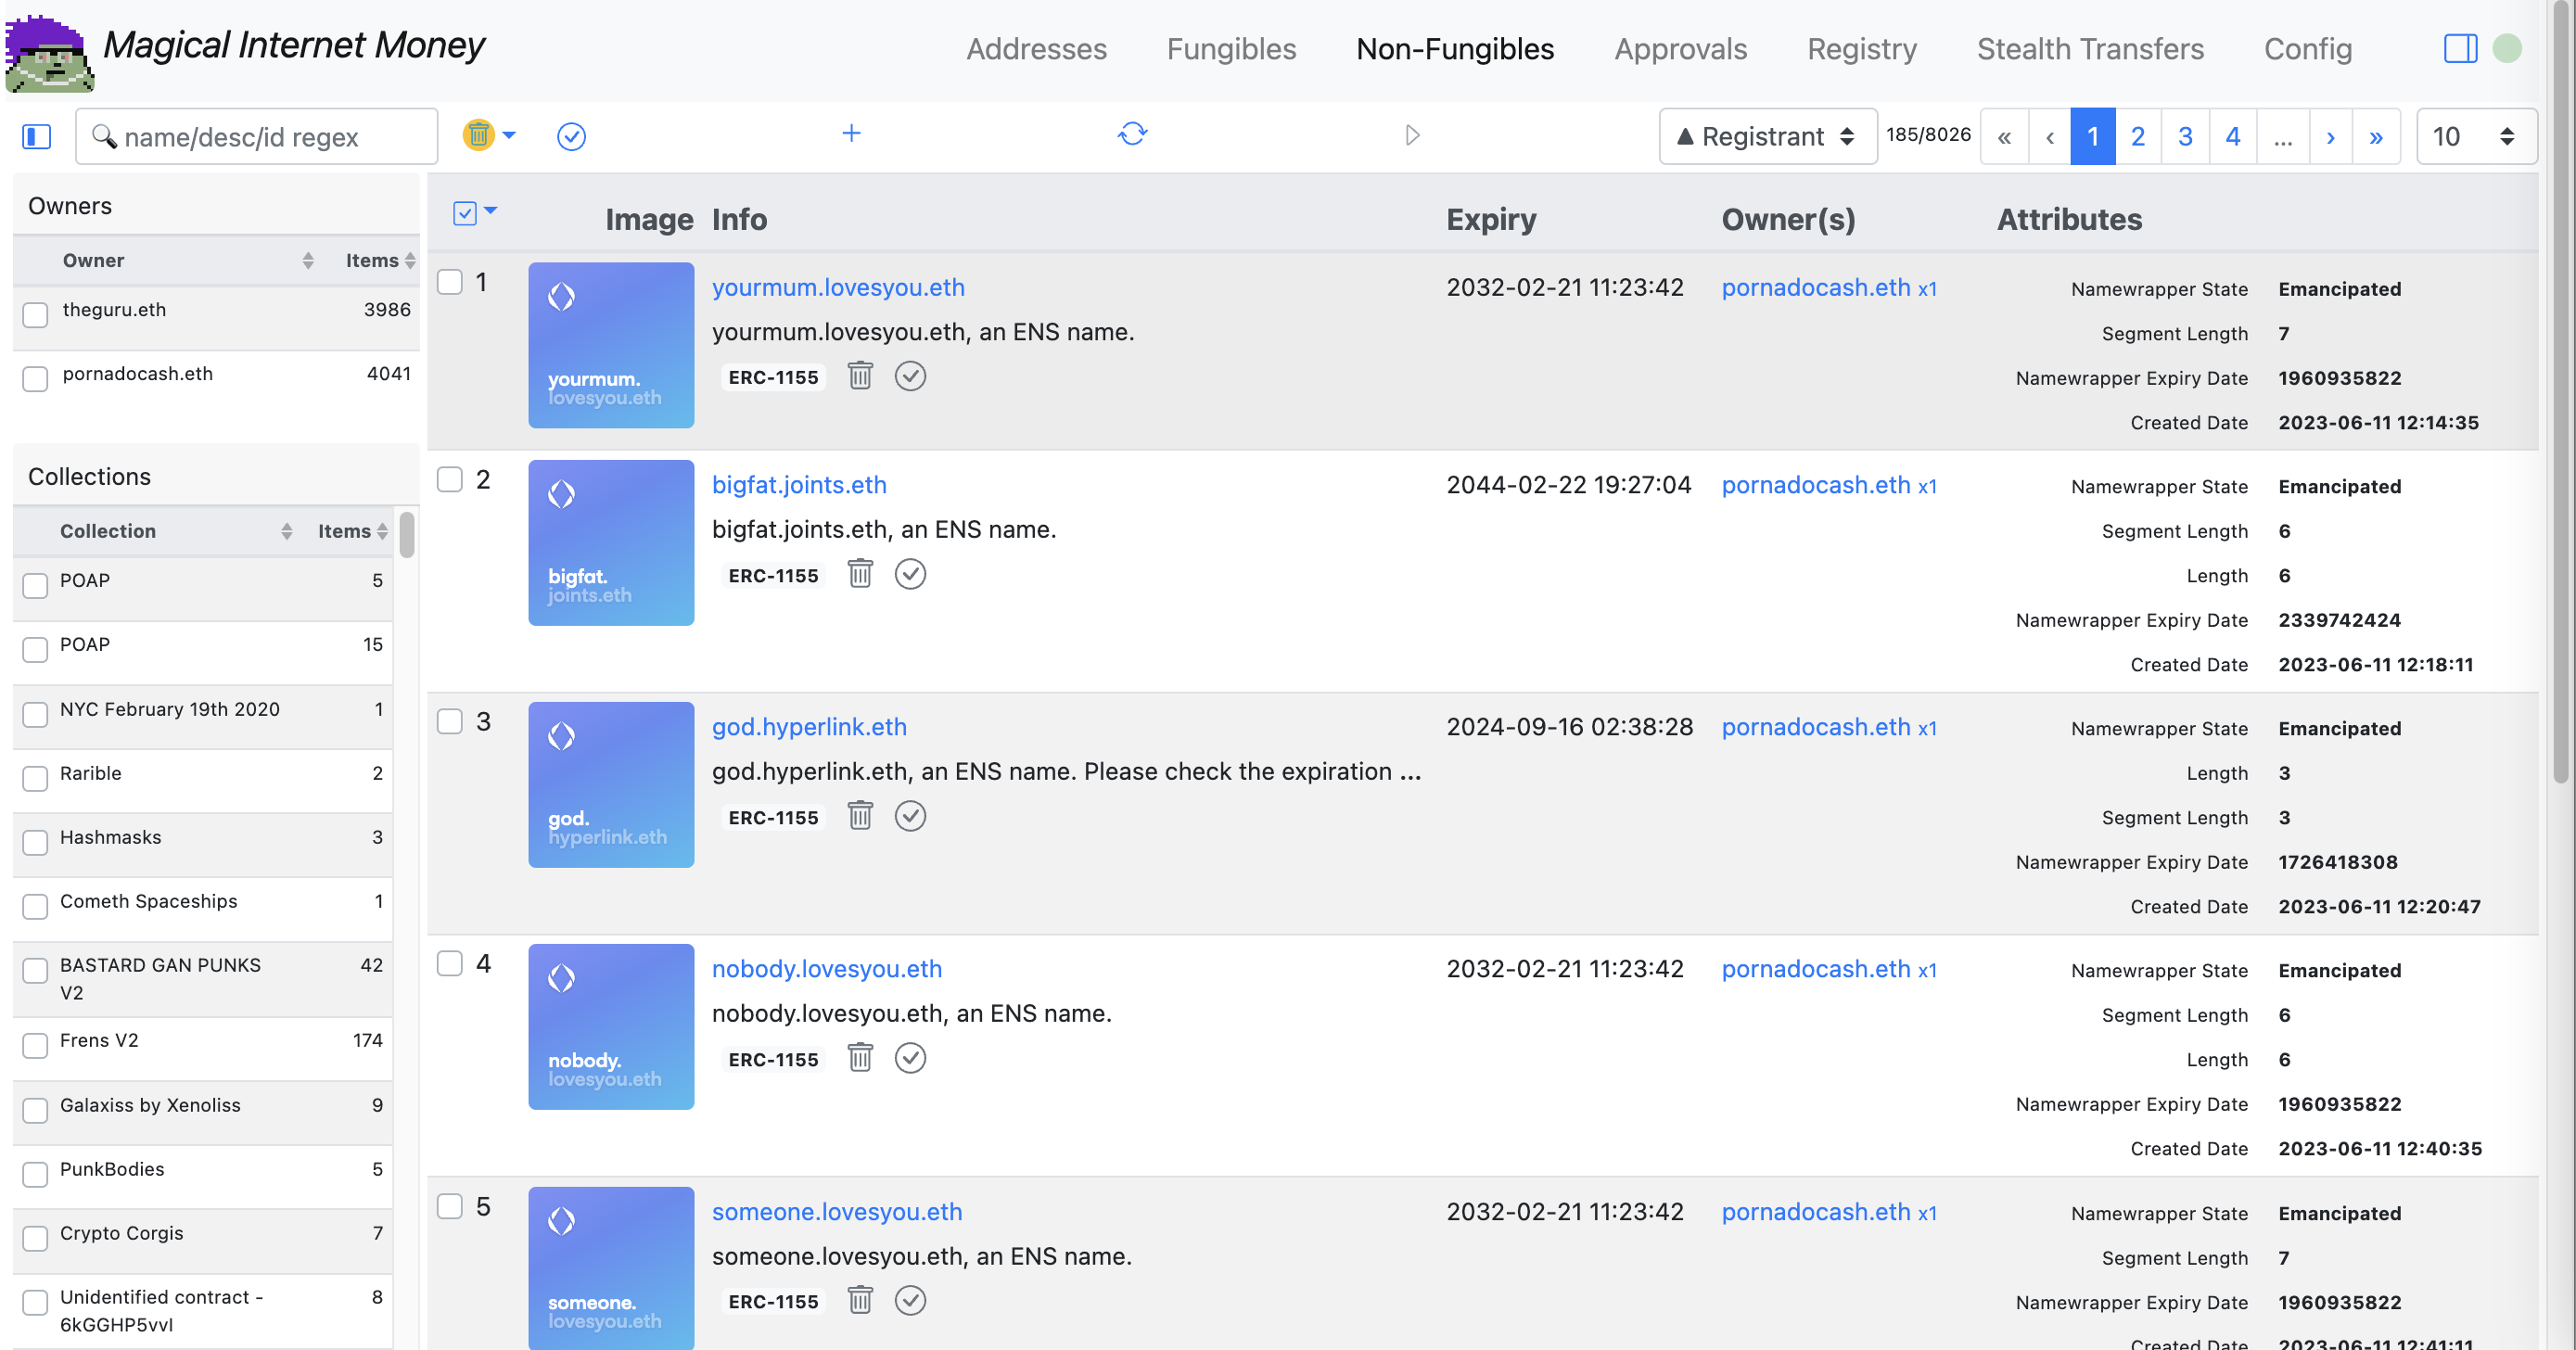Toggle the left sidebar panel icon
The width and height of the screenshot is (2576, 1350).
click(x=37, y=136)
